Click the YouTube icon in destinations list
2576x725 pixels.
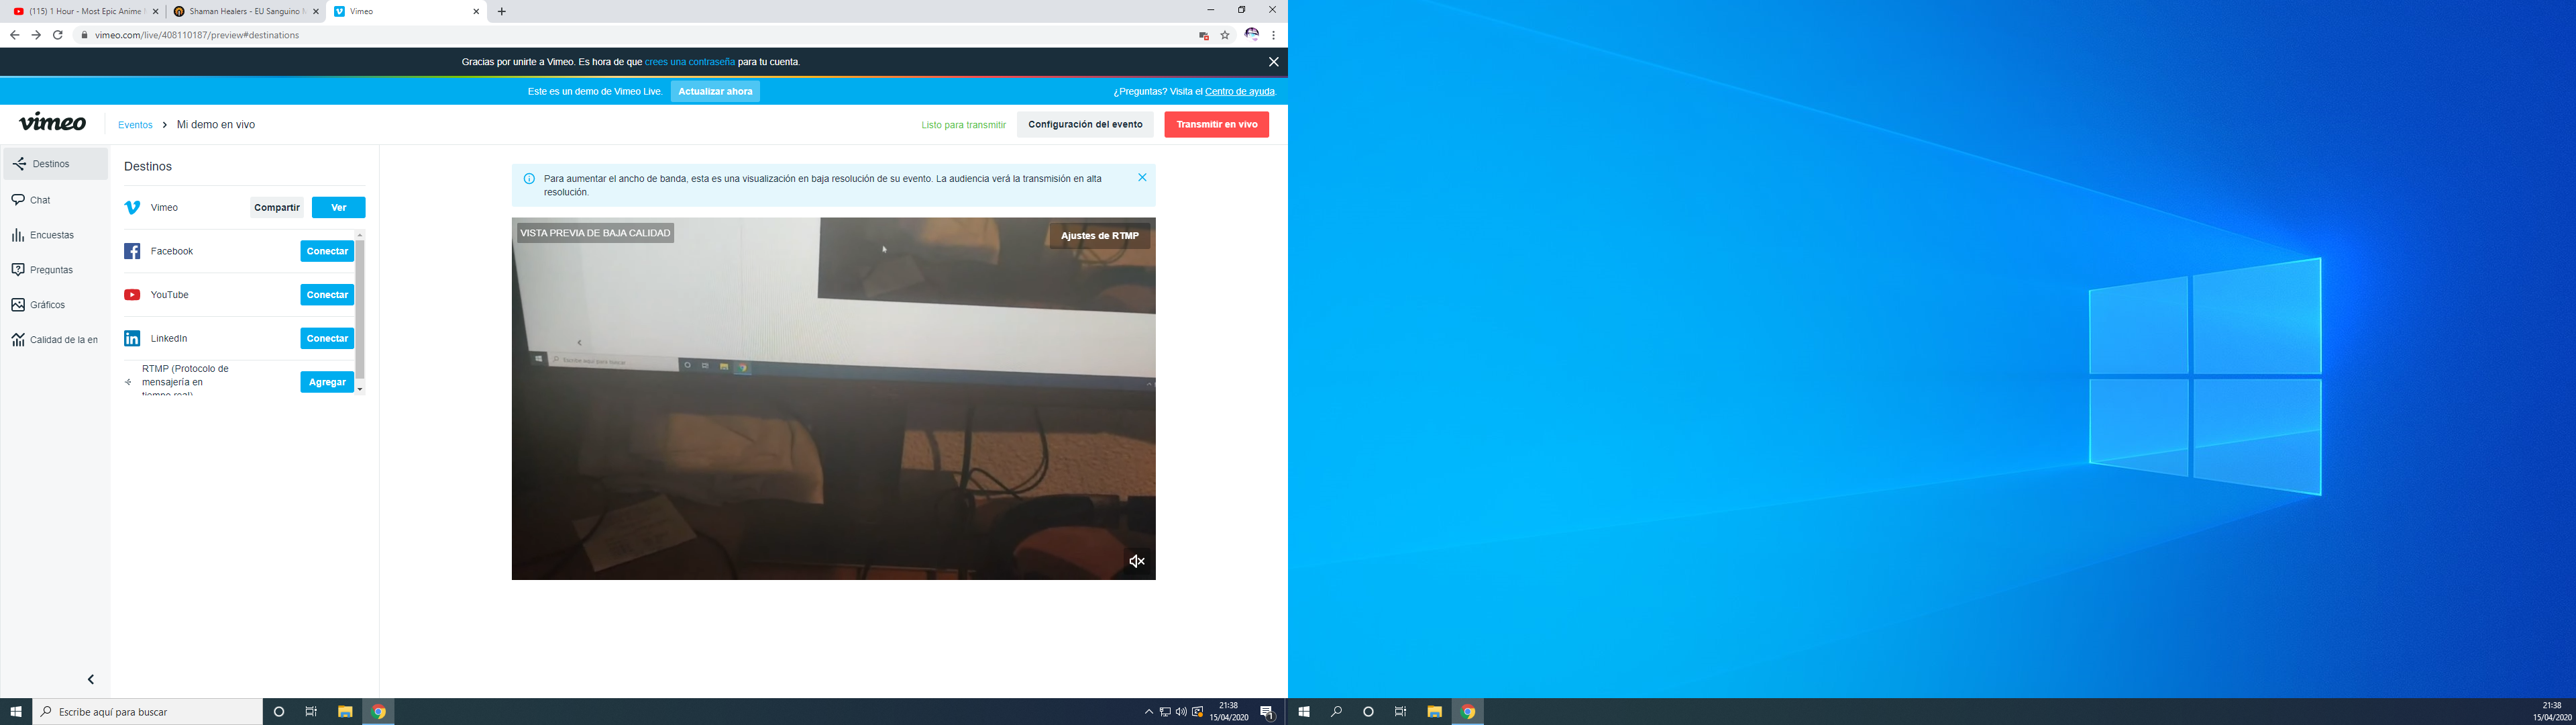click(x=131, y=295)
